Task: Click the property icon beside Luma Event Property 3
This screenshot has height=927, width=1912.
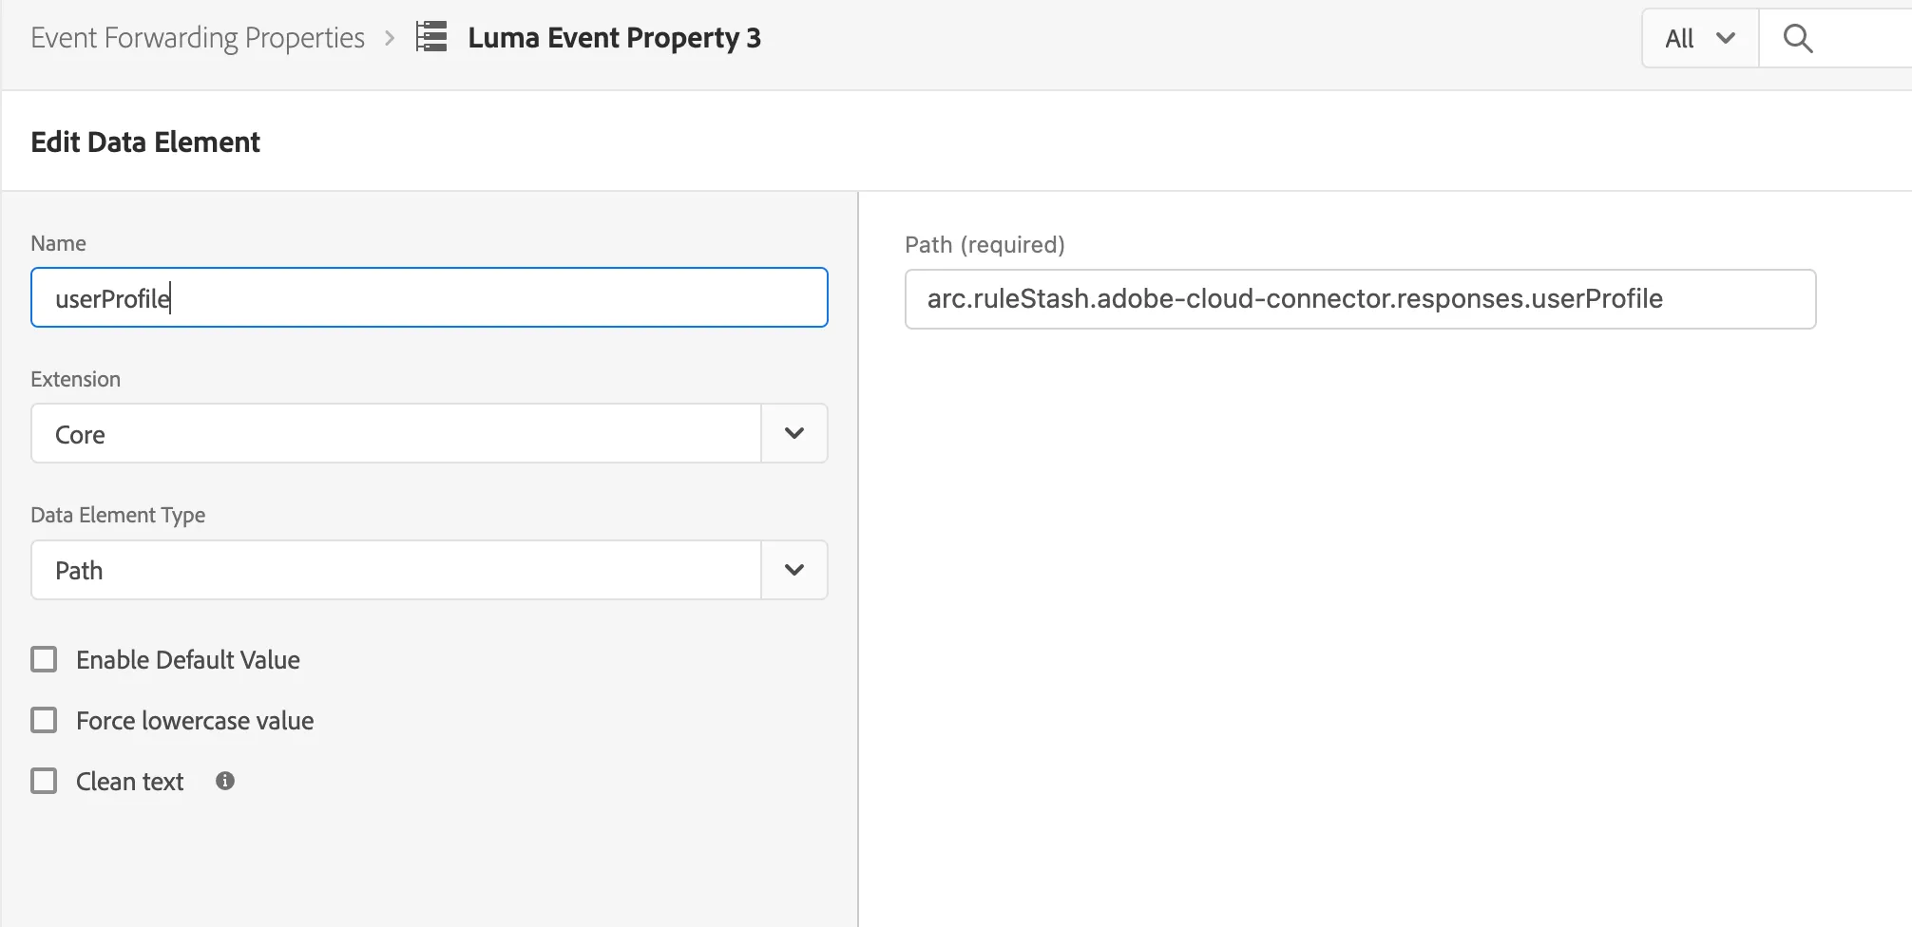Action: pos(431,37)
